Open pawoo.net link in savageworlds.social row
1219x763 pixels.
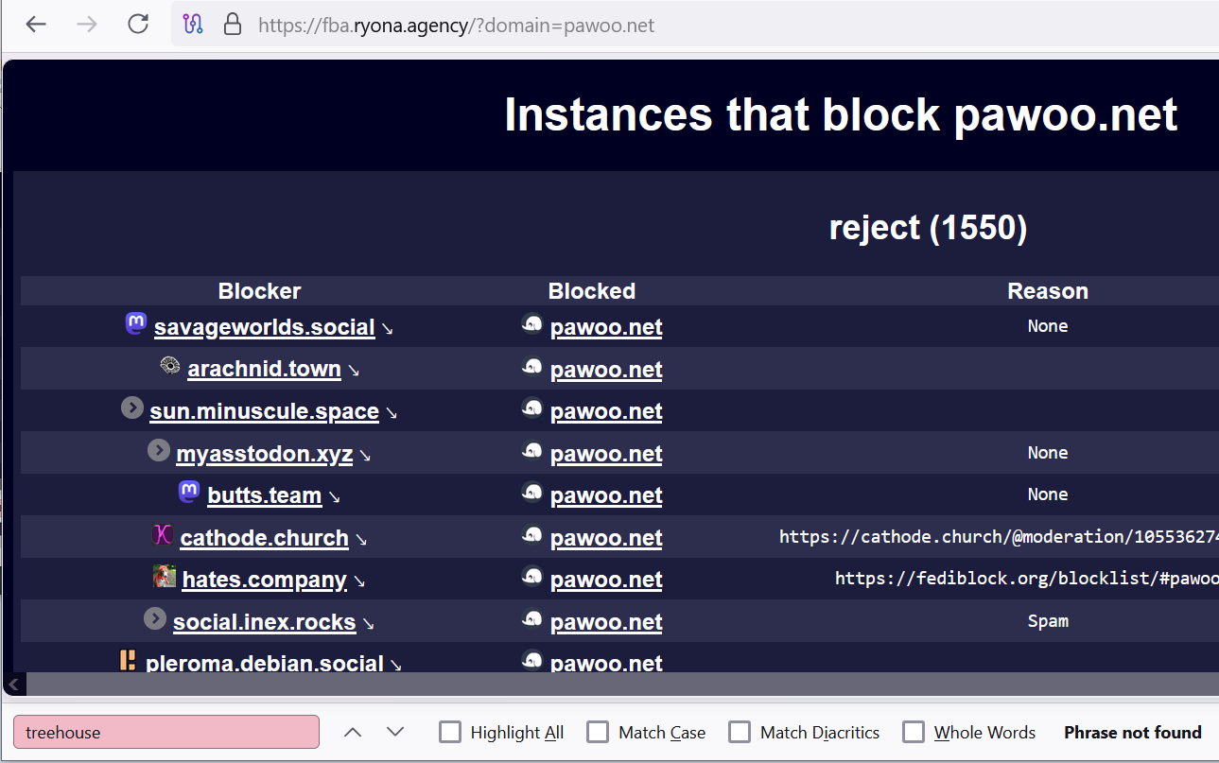click(x=606, y=327)
